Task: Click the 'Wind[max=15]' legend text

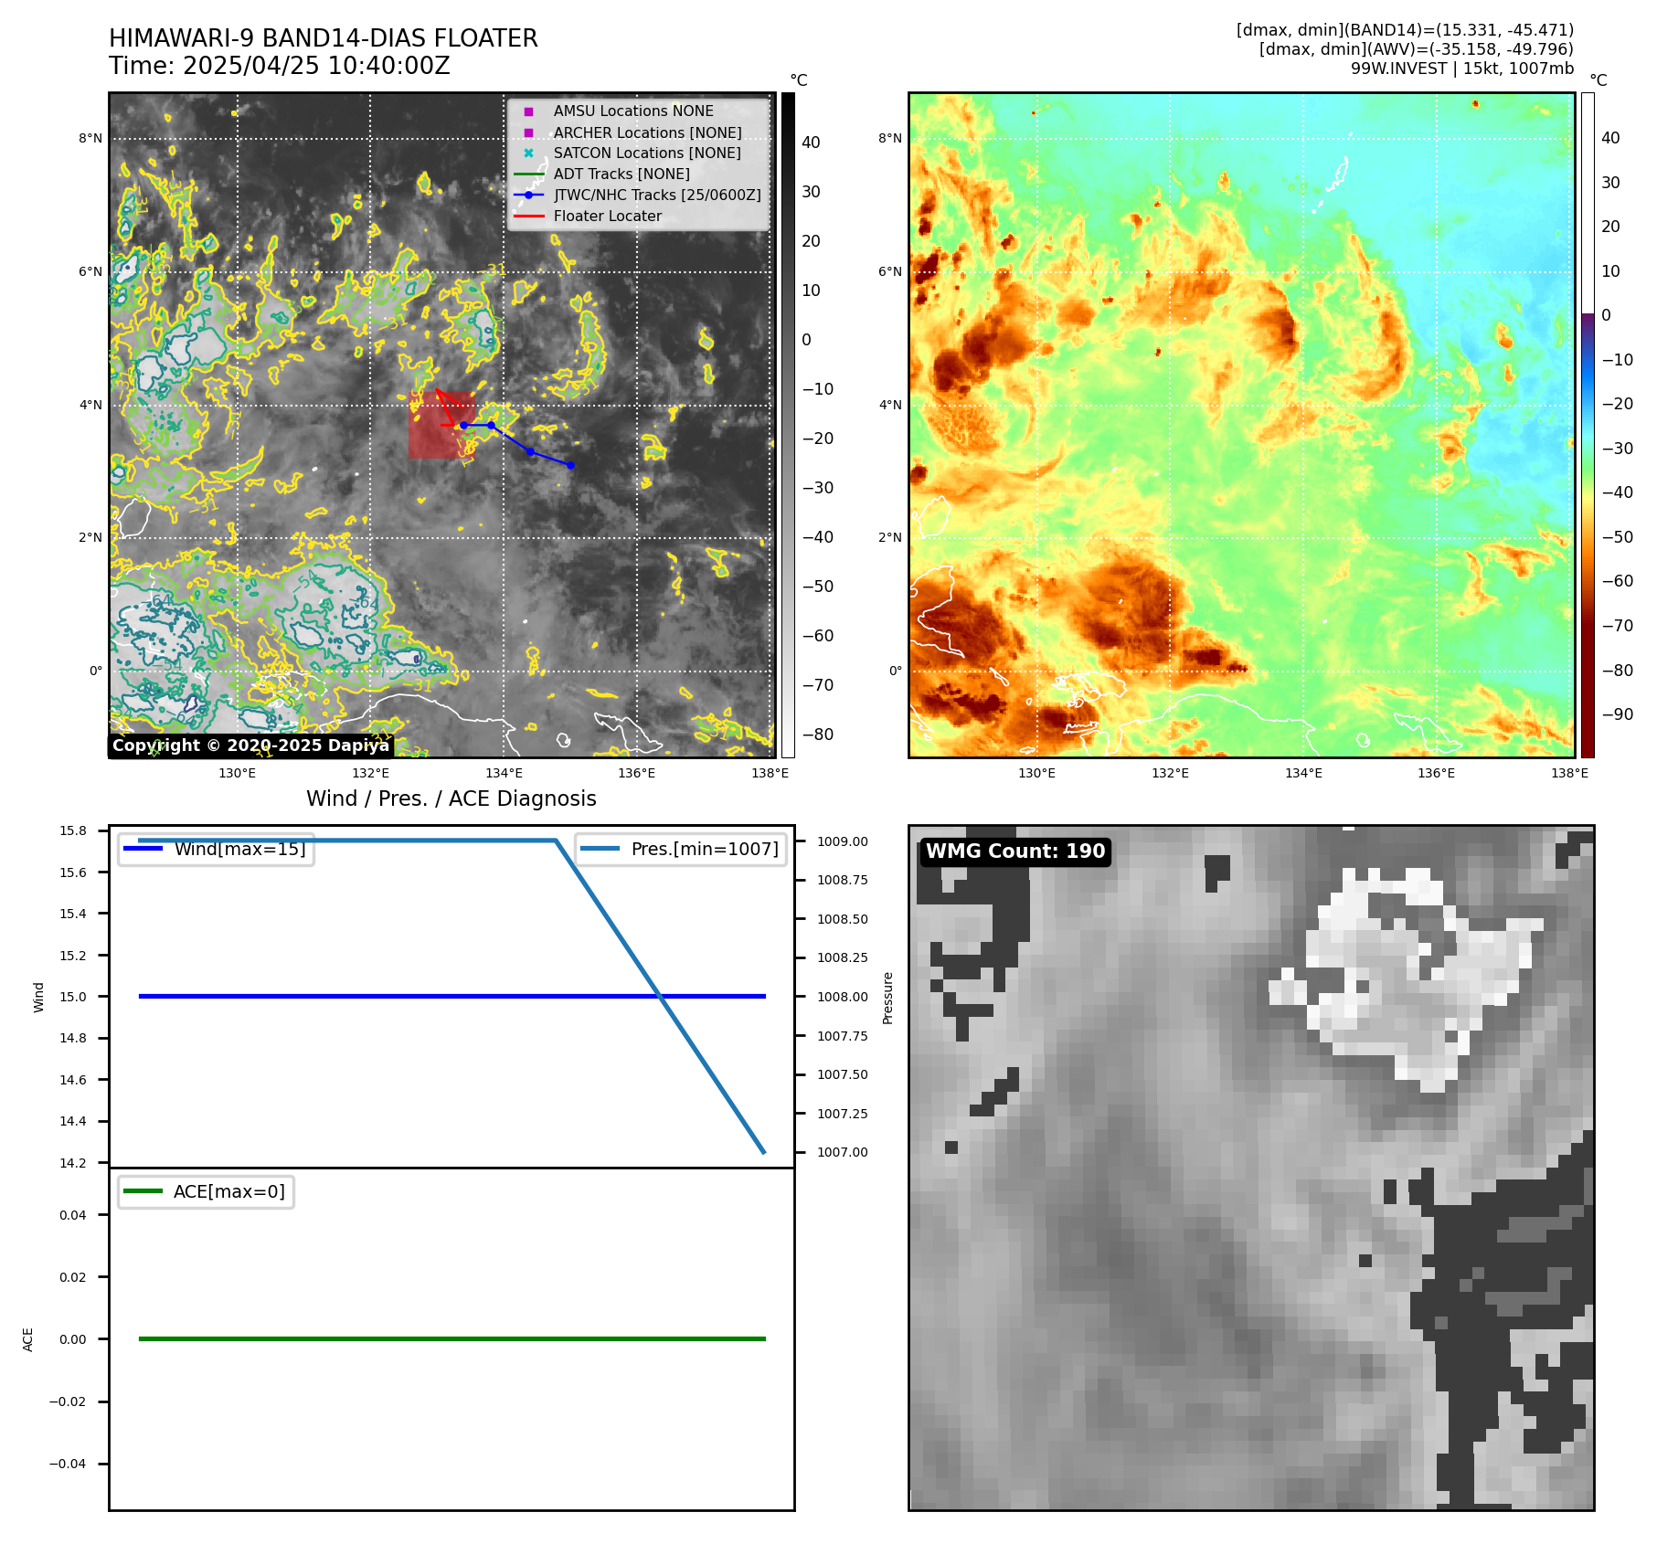Action: click(239, 849)
